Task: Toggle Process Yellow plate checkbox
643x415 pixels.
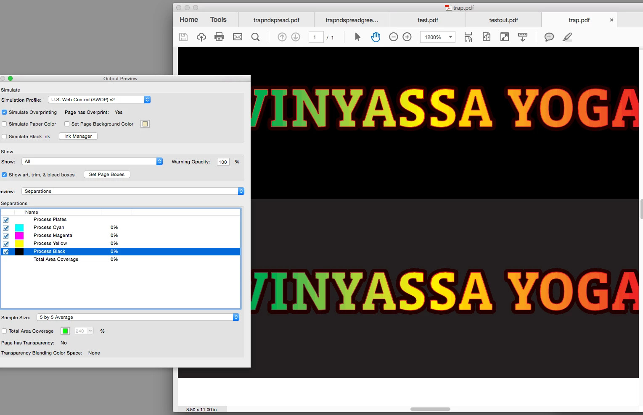Action: [x=6, y=244]
